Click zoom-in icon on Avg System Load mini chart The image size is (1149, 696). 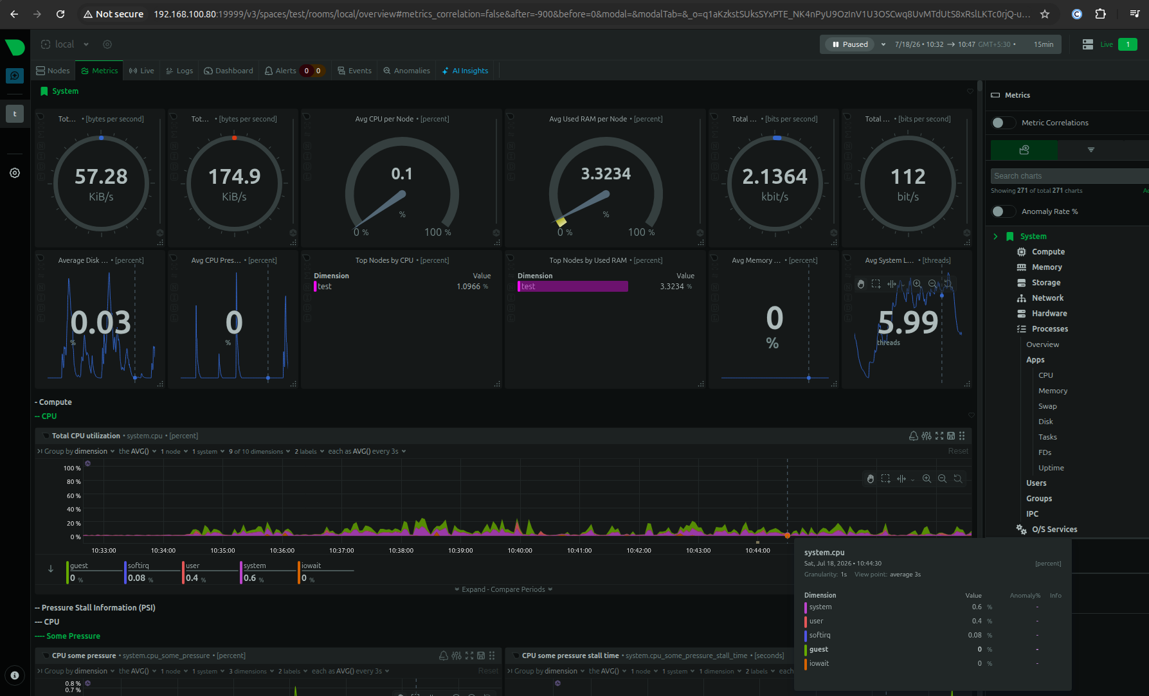point(917,283)
